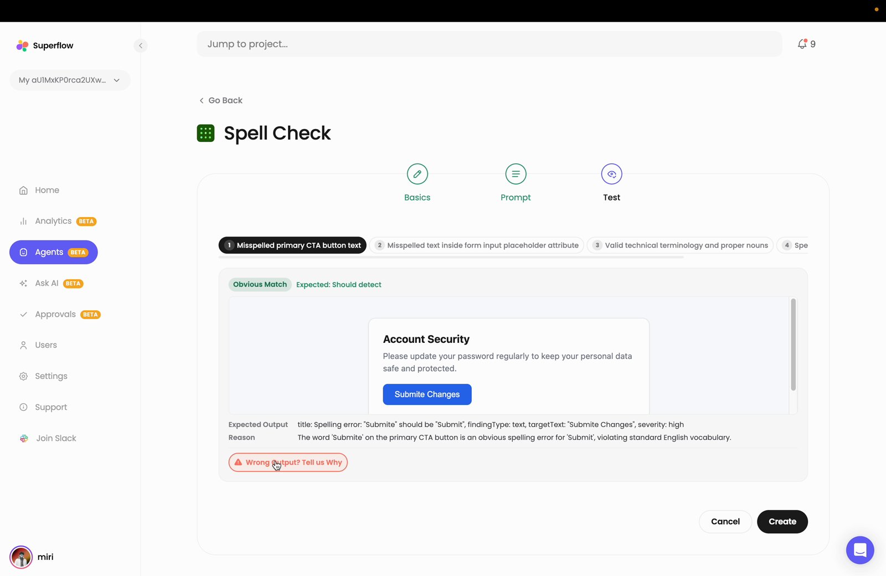Collapse the sidebar with the chevron button

click(141, 45)
